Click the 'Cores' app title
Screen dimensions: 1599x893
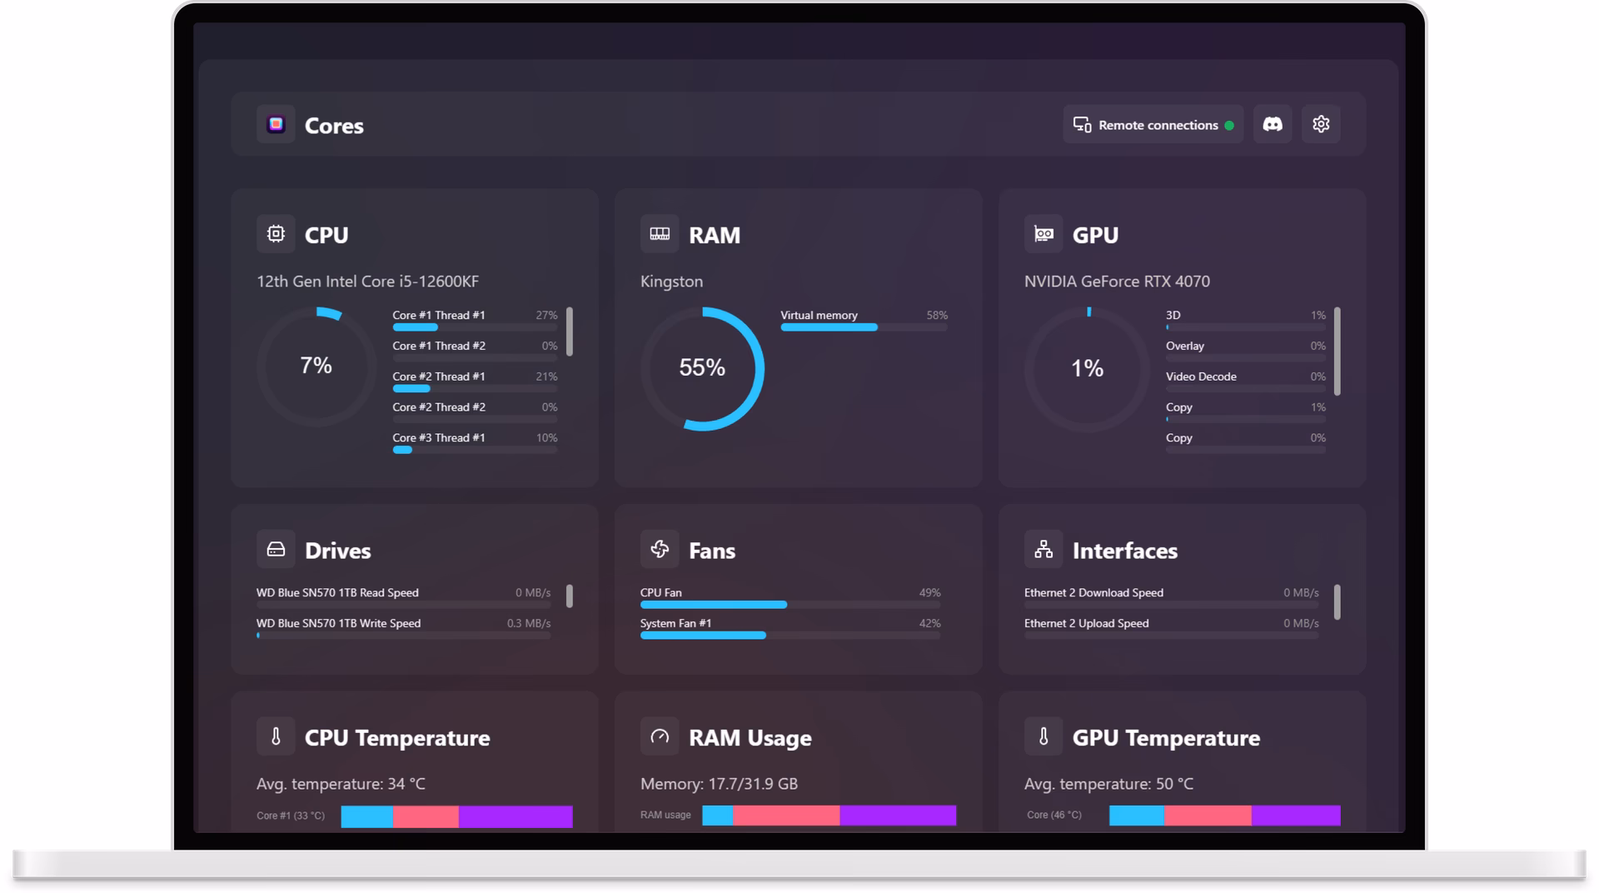(334, 125)
